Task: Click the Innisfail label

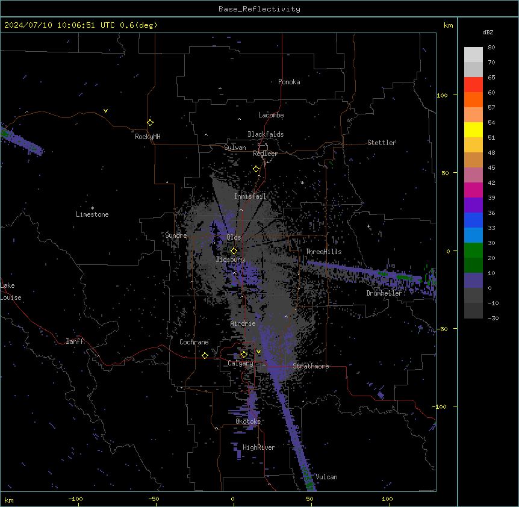Action: point(250,196)
